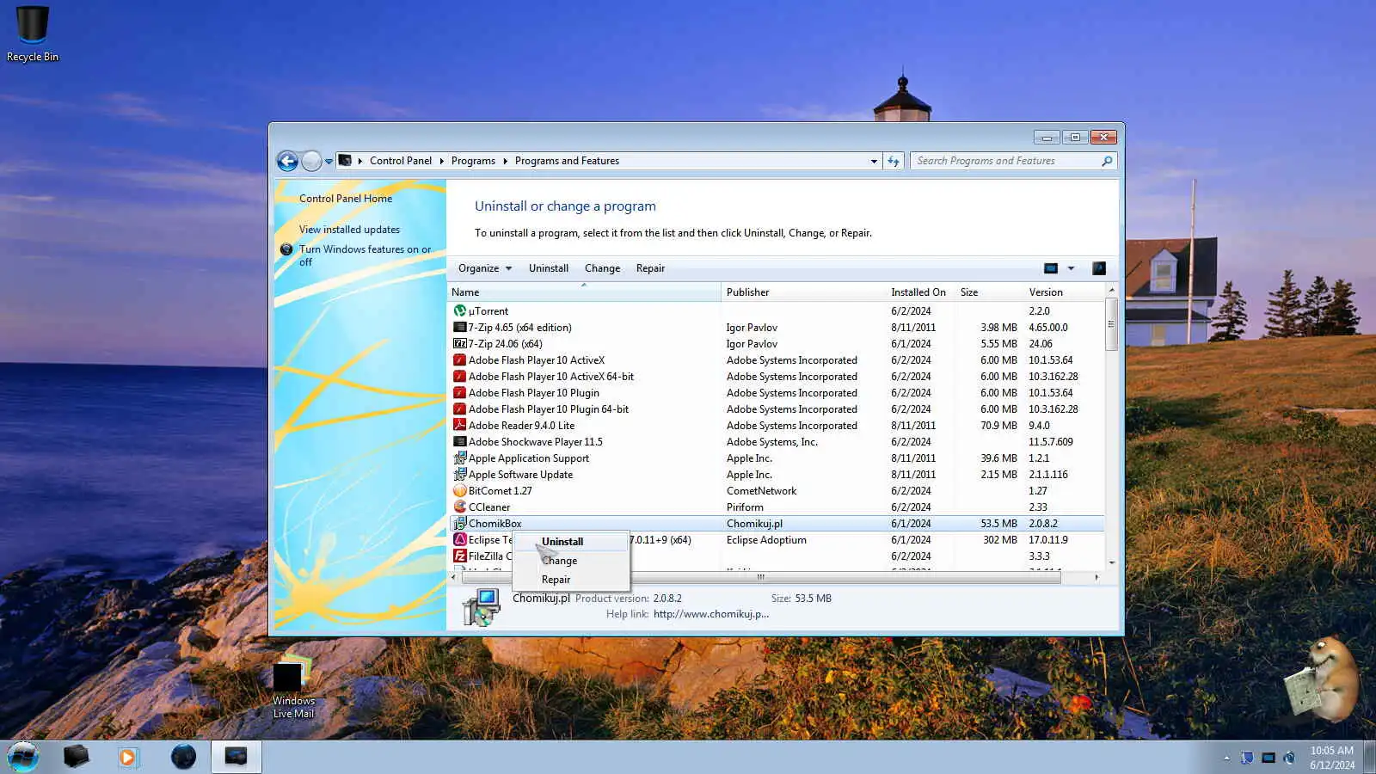Click the Forward navigation arrow button
Screen dimensions: 1376x774
click(311, 161)
